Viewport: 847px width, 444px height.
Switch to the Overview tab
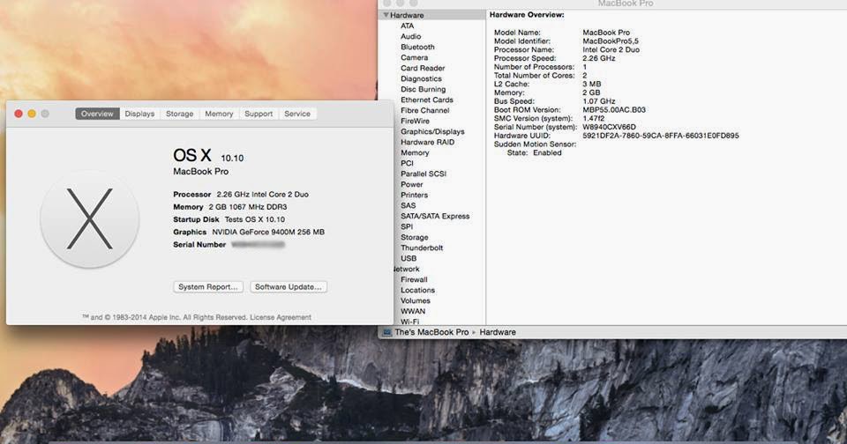click(97, 114)
